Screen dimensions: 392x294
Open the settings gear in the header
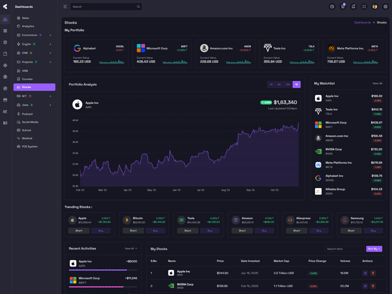386,7
